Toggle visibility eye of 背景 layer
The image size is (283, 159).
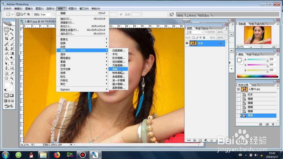click(187, 43)
